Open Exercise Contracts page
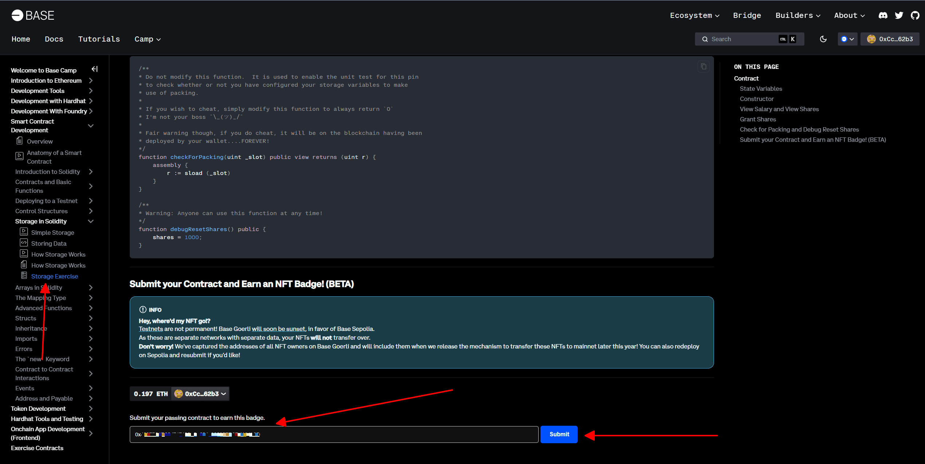This screenshot has height=464, width=925. pyautogui.click(x=37, y=448)
